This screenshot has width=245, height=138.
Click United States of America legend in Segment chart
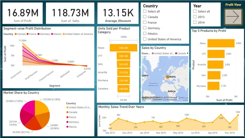tap(78, 34)
